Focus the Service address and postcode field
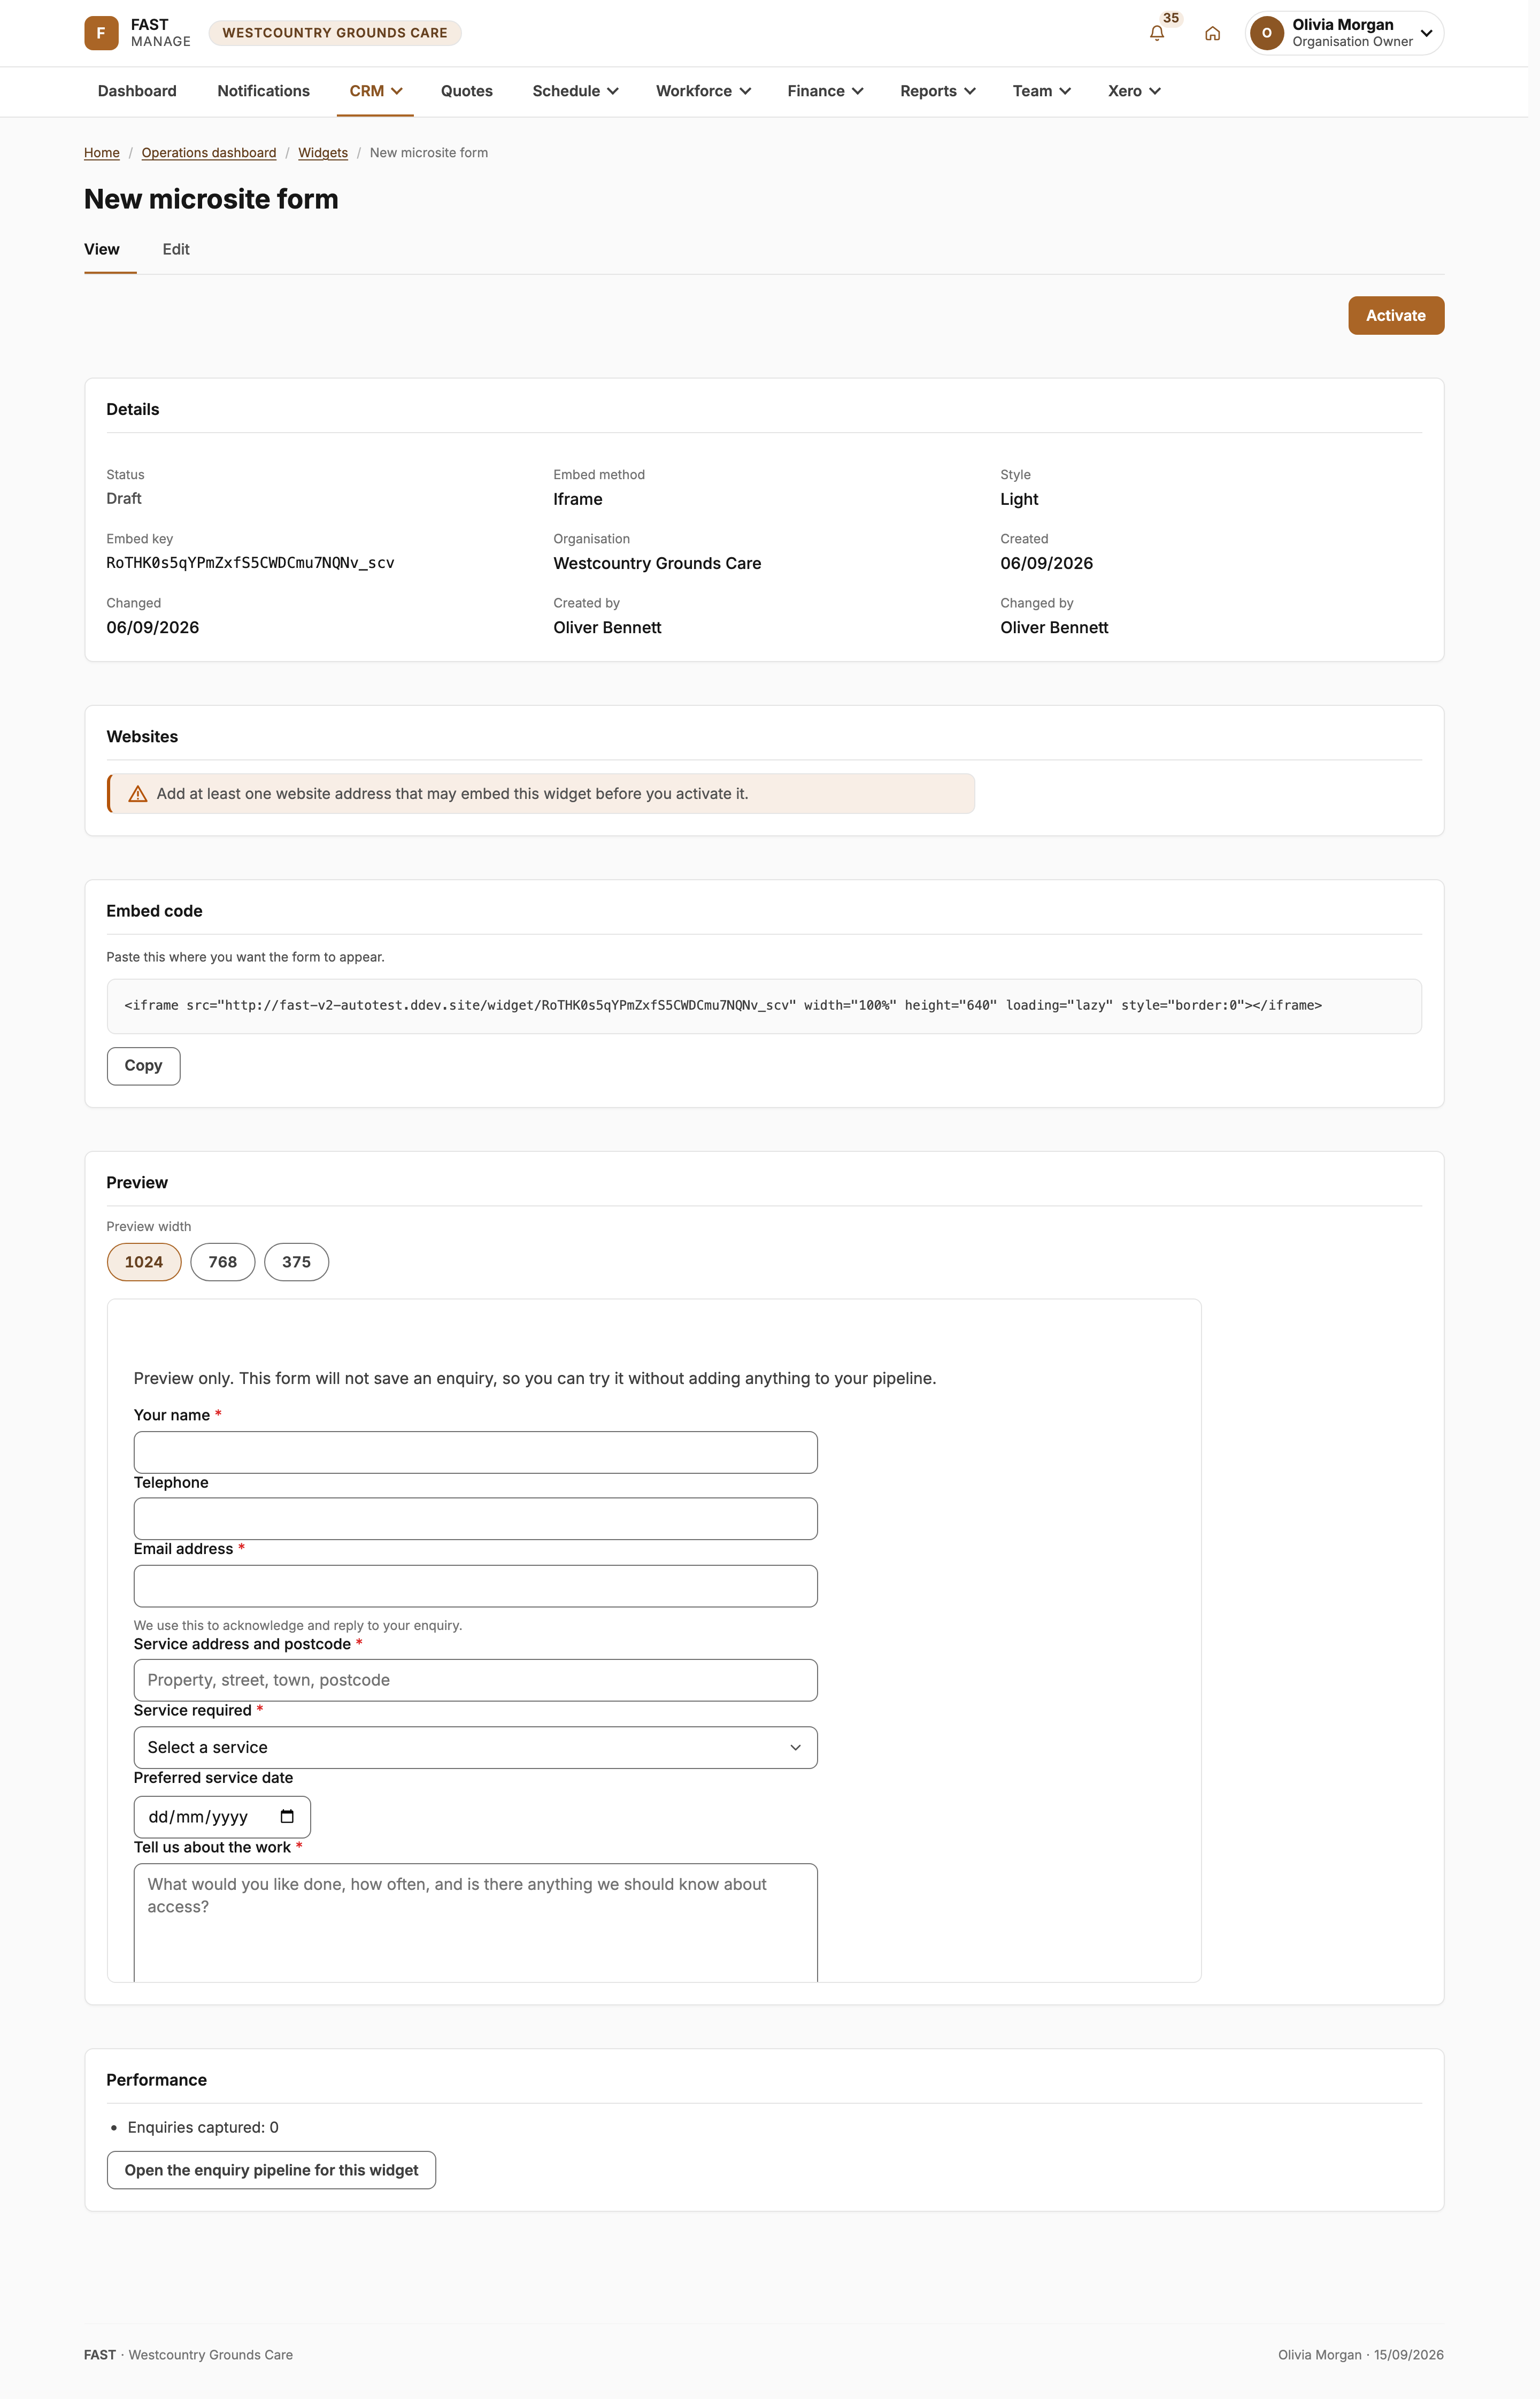Screen dimensions: 1540x2399 click(x=475, y=1680)
